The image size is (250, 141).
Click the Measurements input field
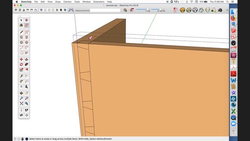click(x=105, y=11)
